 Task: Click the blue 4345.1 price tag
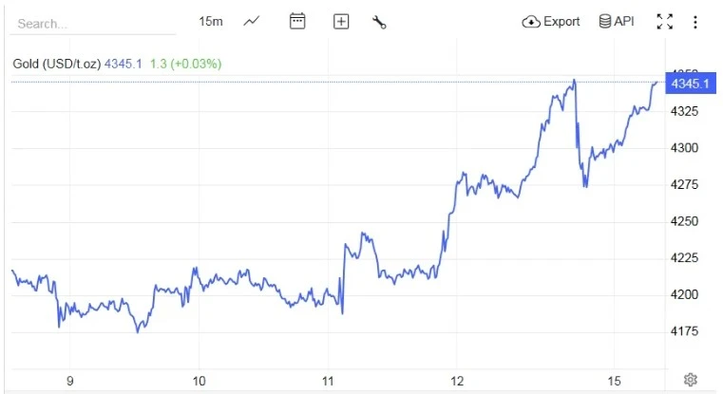pyautogui.click(x=690, y=84)
